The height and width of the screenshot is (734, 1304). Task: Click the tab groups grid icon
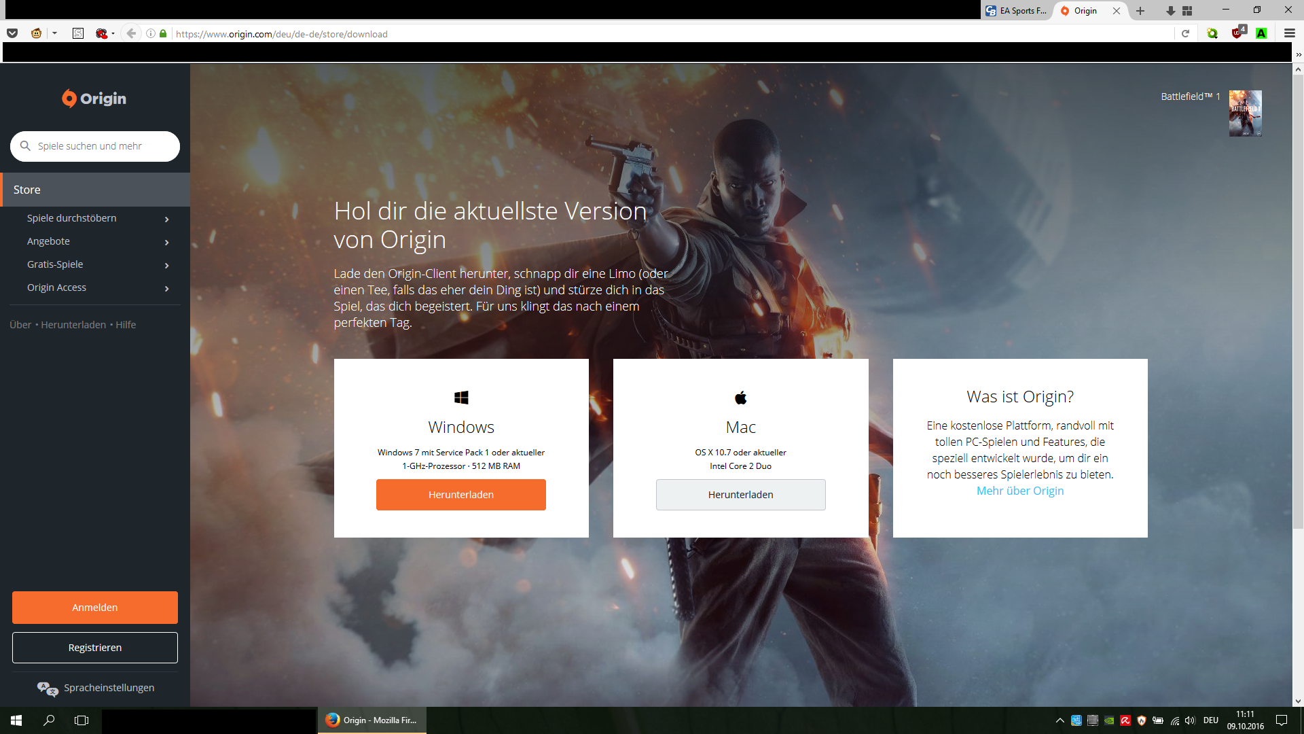click(1187, 11)
